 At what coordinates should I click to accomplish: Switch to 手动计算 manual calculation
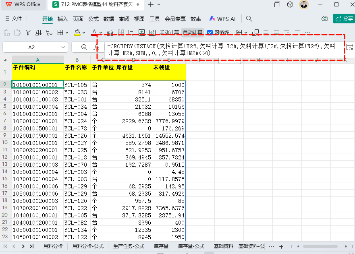pos(169,33)
